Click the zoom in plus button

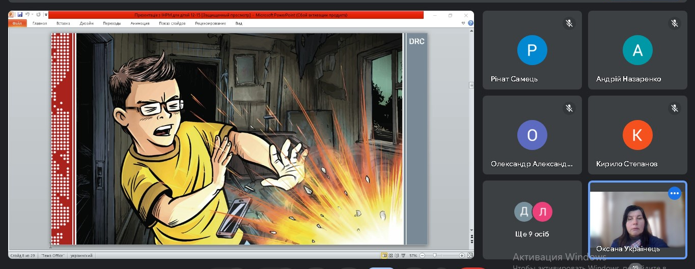coord(462,255)
